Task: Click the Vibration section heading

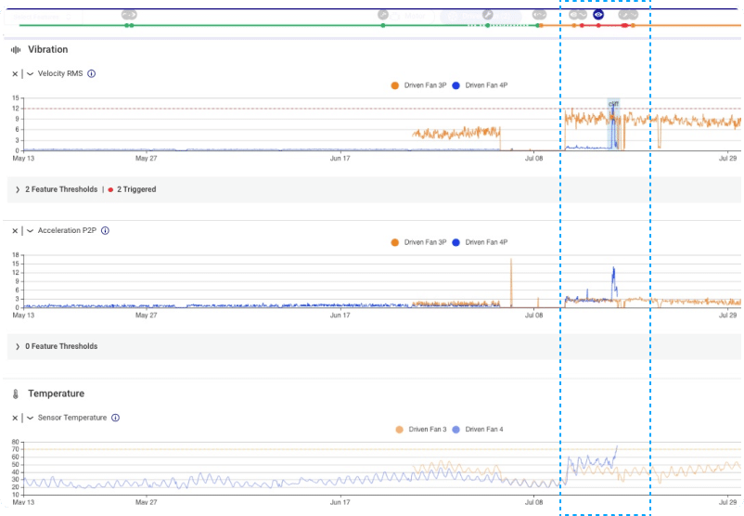Action: [x=48, y=49]
